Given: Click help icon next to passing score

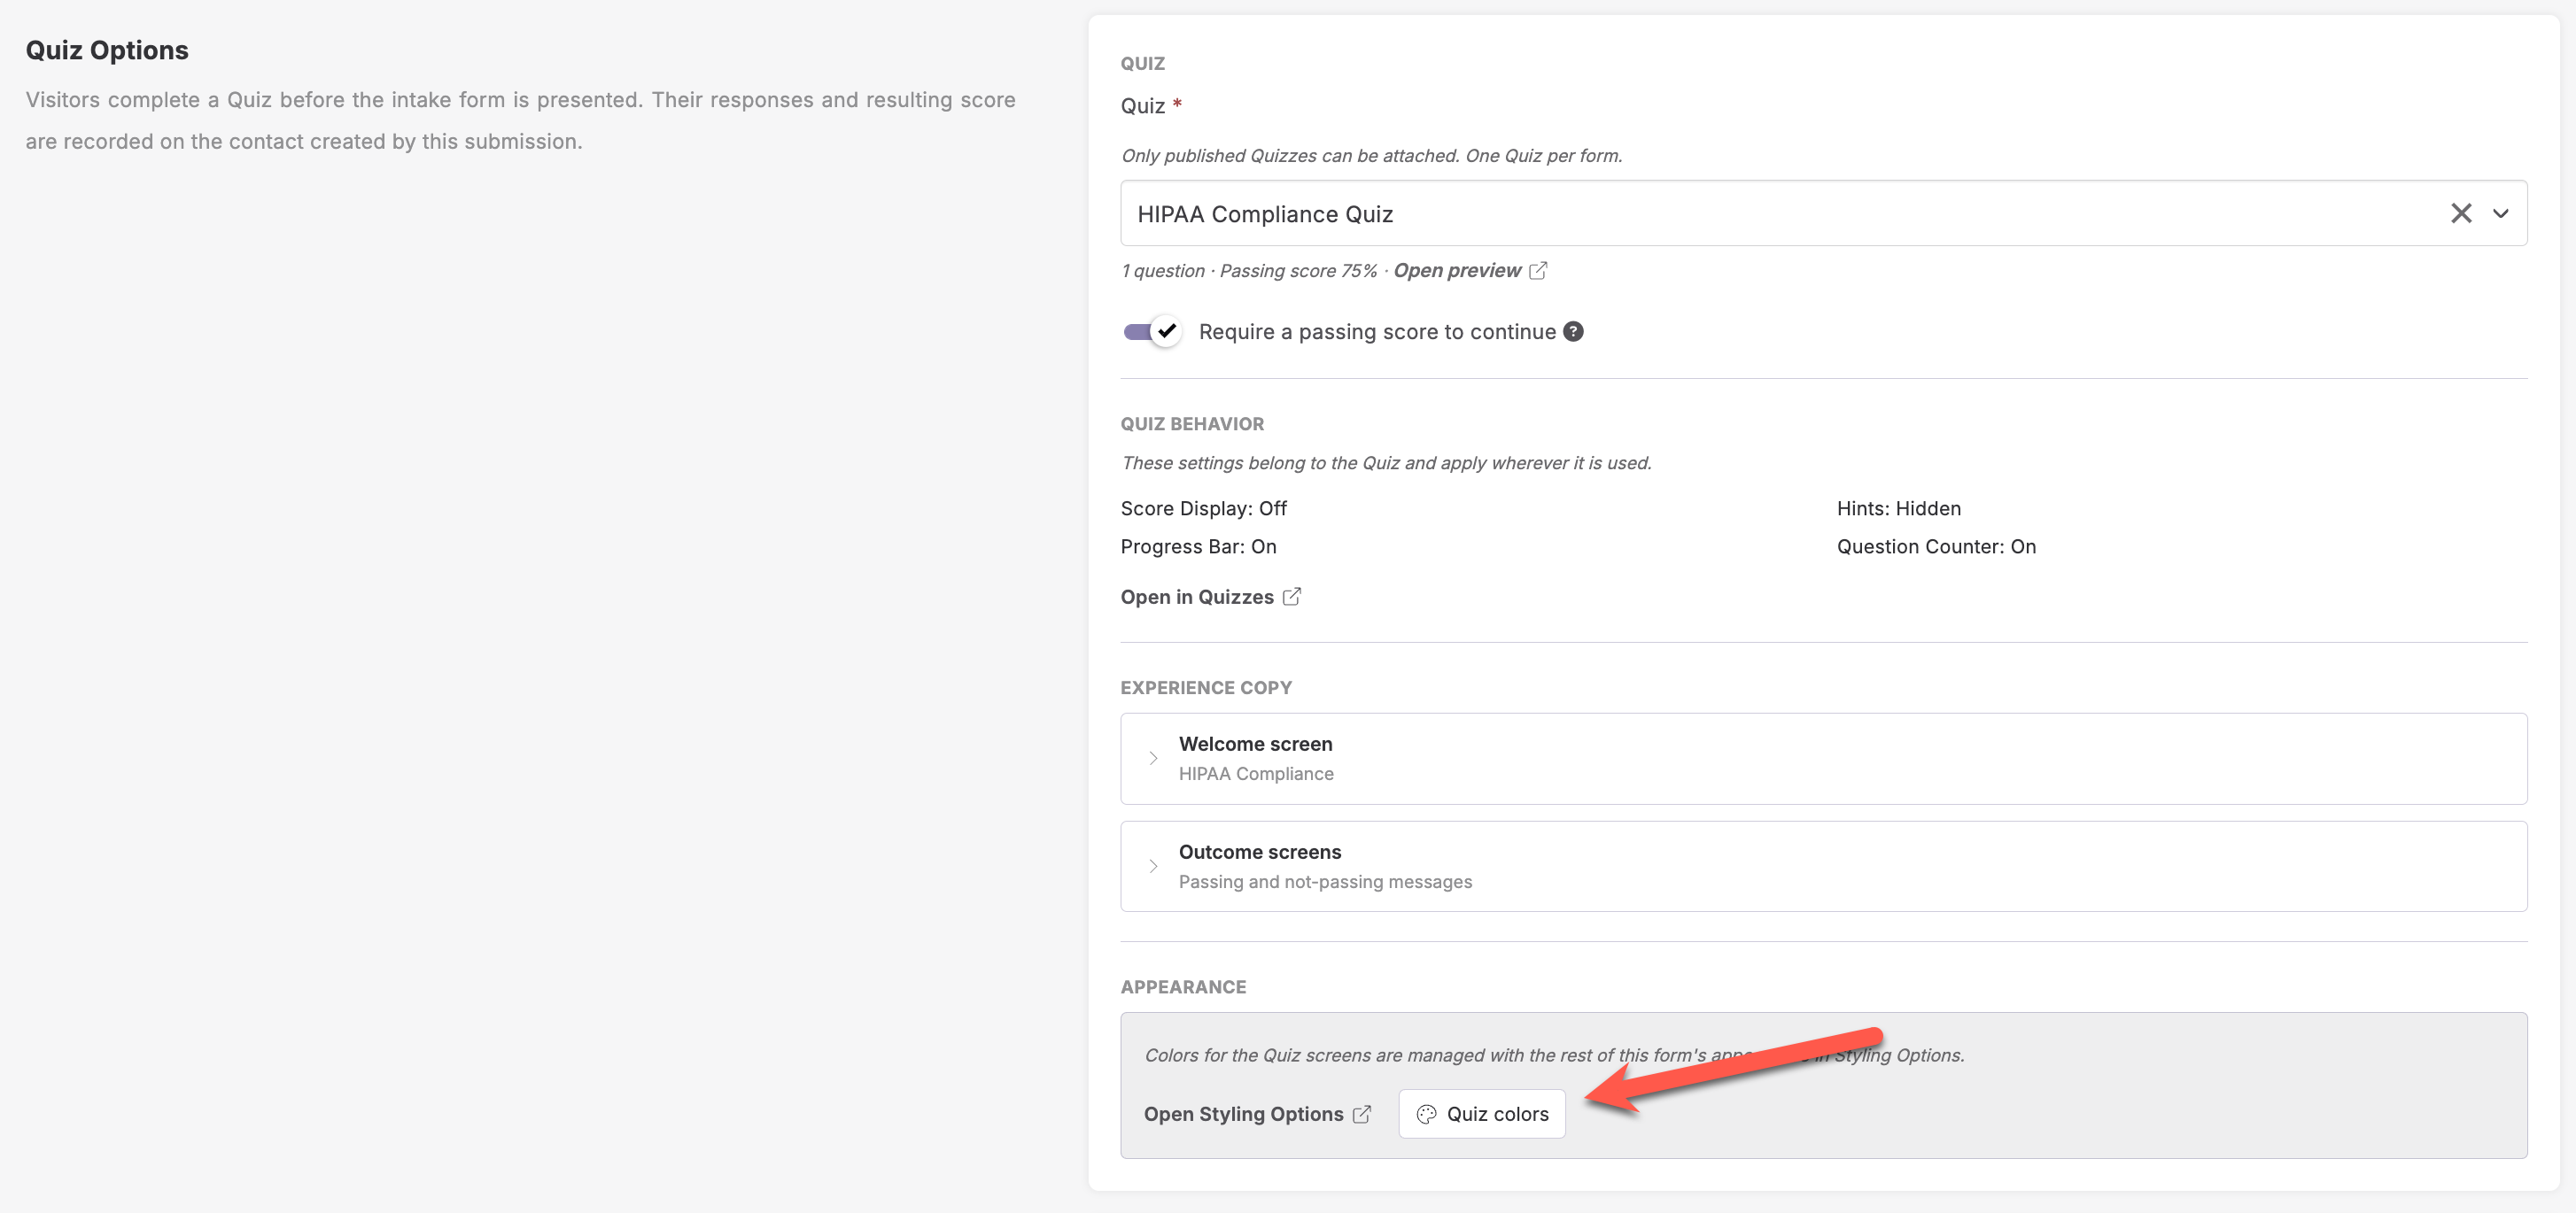Looking at the screenshot, I should click(1573, 332).
